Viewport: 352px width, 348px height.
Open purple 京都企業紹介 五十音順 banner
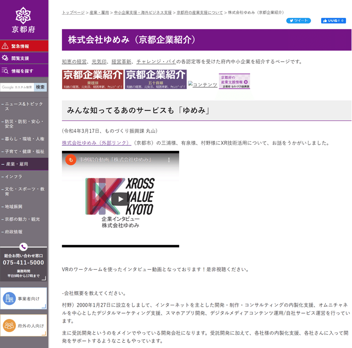pyautogui.click(x=156, y=79)
